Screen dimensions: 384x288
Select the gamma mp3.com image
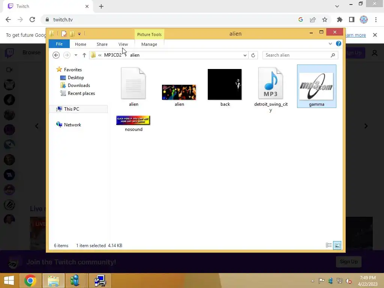(x=316, y=86)
